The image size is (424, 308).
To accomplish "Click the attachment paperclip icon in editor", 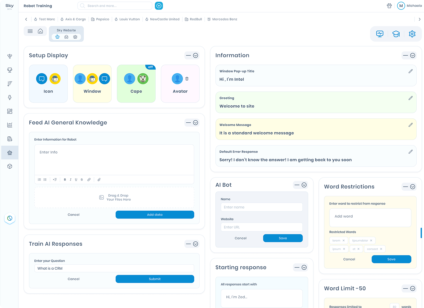I will pos(99,180).
